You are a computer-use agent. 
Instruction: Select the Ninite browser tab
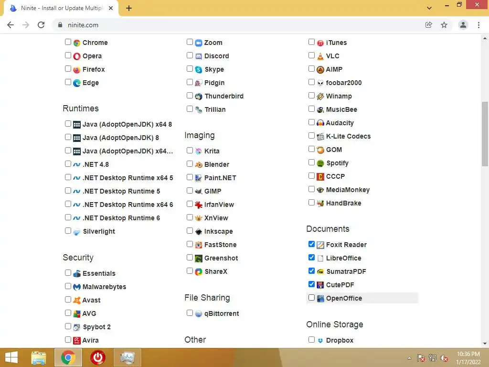pos(61,8)
